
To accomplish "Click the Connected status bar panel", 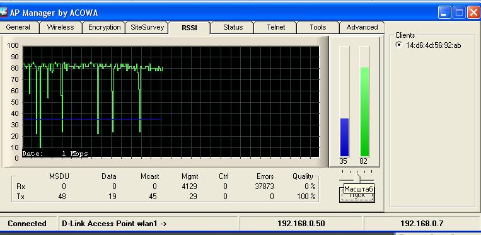I will [28, 224].
